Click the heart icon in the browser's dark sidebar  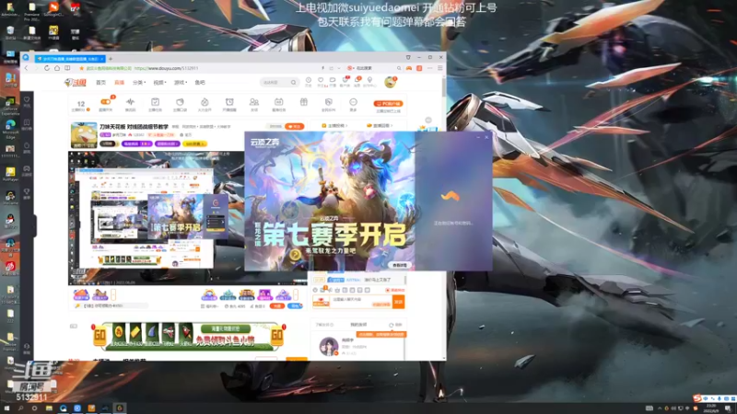27,99
